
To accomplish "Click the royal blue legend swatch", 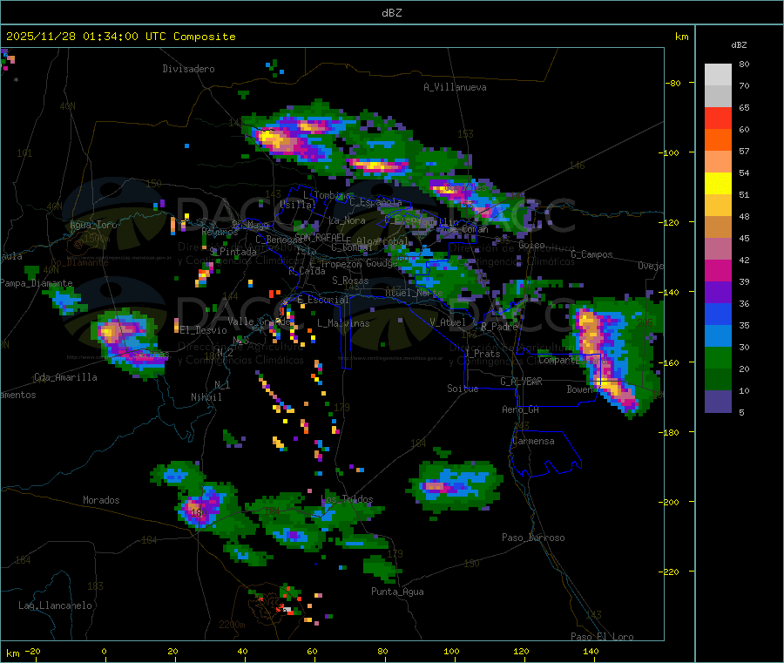I will (x=718, y=314).
